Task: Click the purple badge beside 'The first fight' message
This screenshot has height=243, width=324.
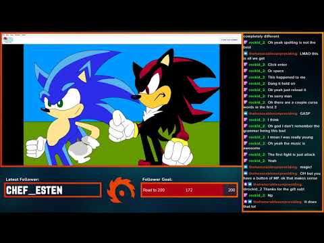Action: pos(246,155)
